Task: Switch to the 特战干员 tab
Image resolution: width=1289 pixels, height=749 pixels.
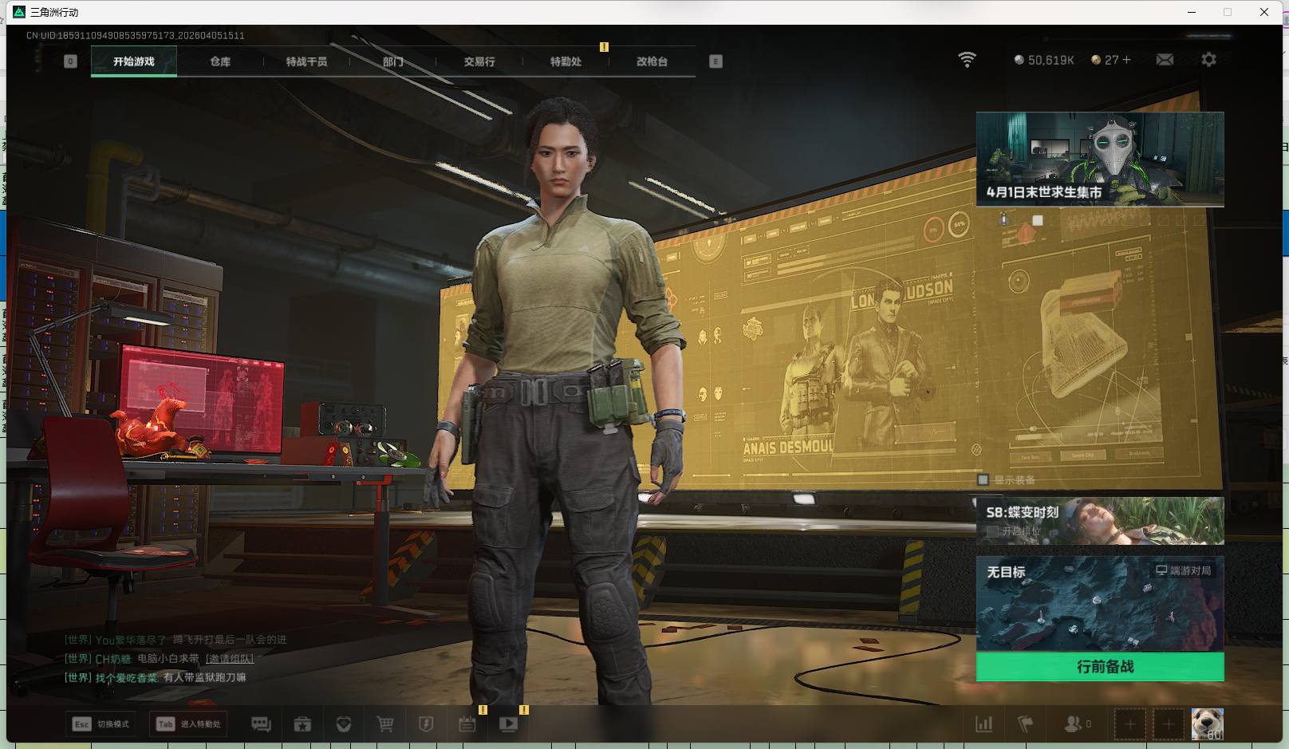Action: pos(306,61)
